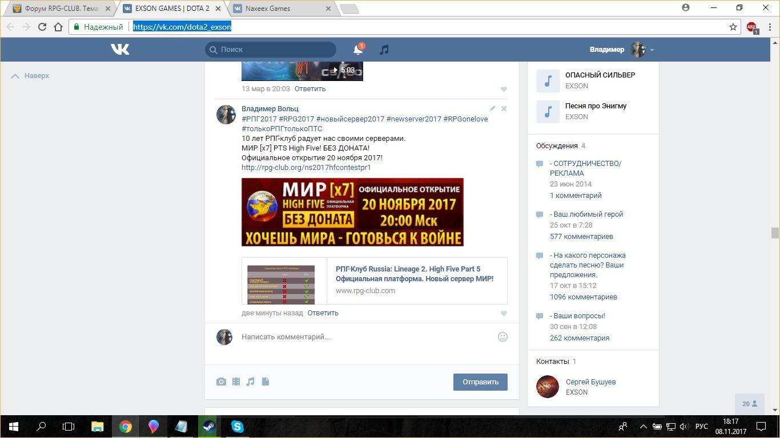Select the EXSON GAMES | DOTA 2 tab
The height and width of the screenshot is (438, 780).
click(x=172, y=9)
